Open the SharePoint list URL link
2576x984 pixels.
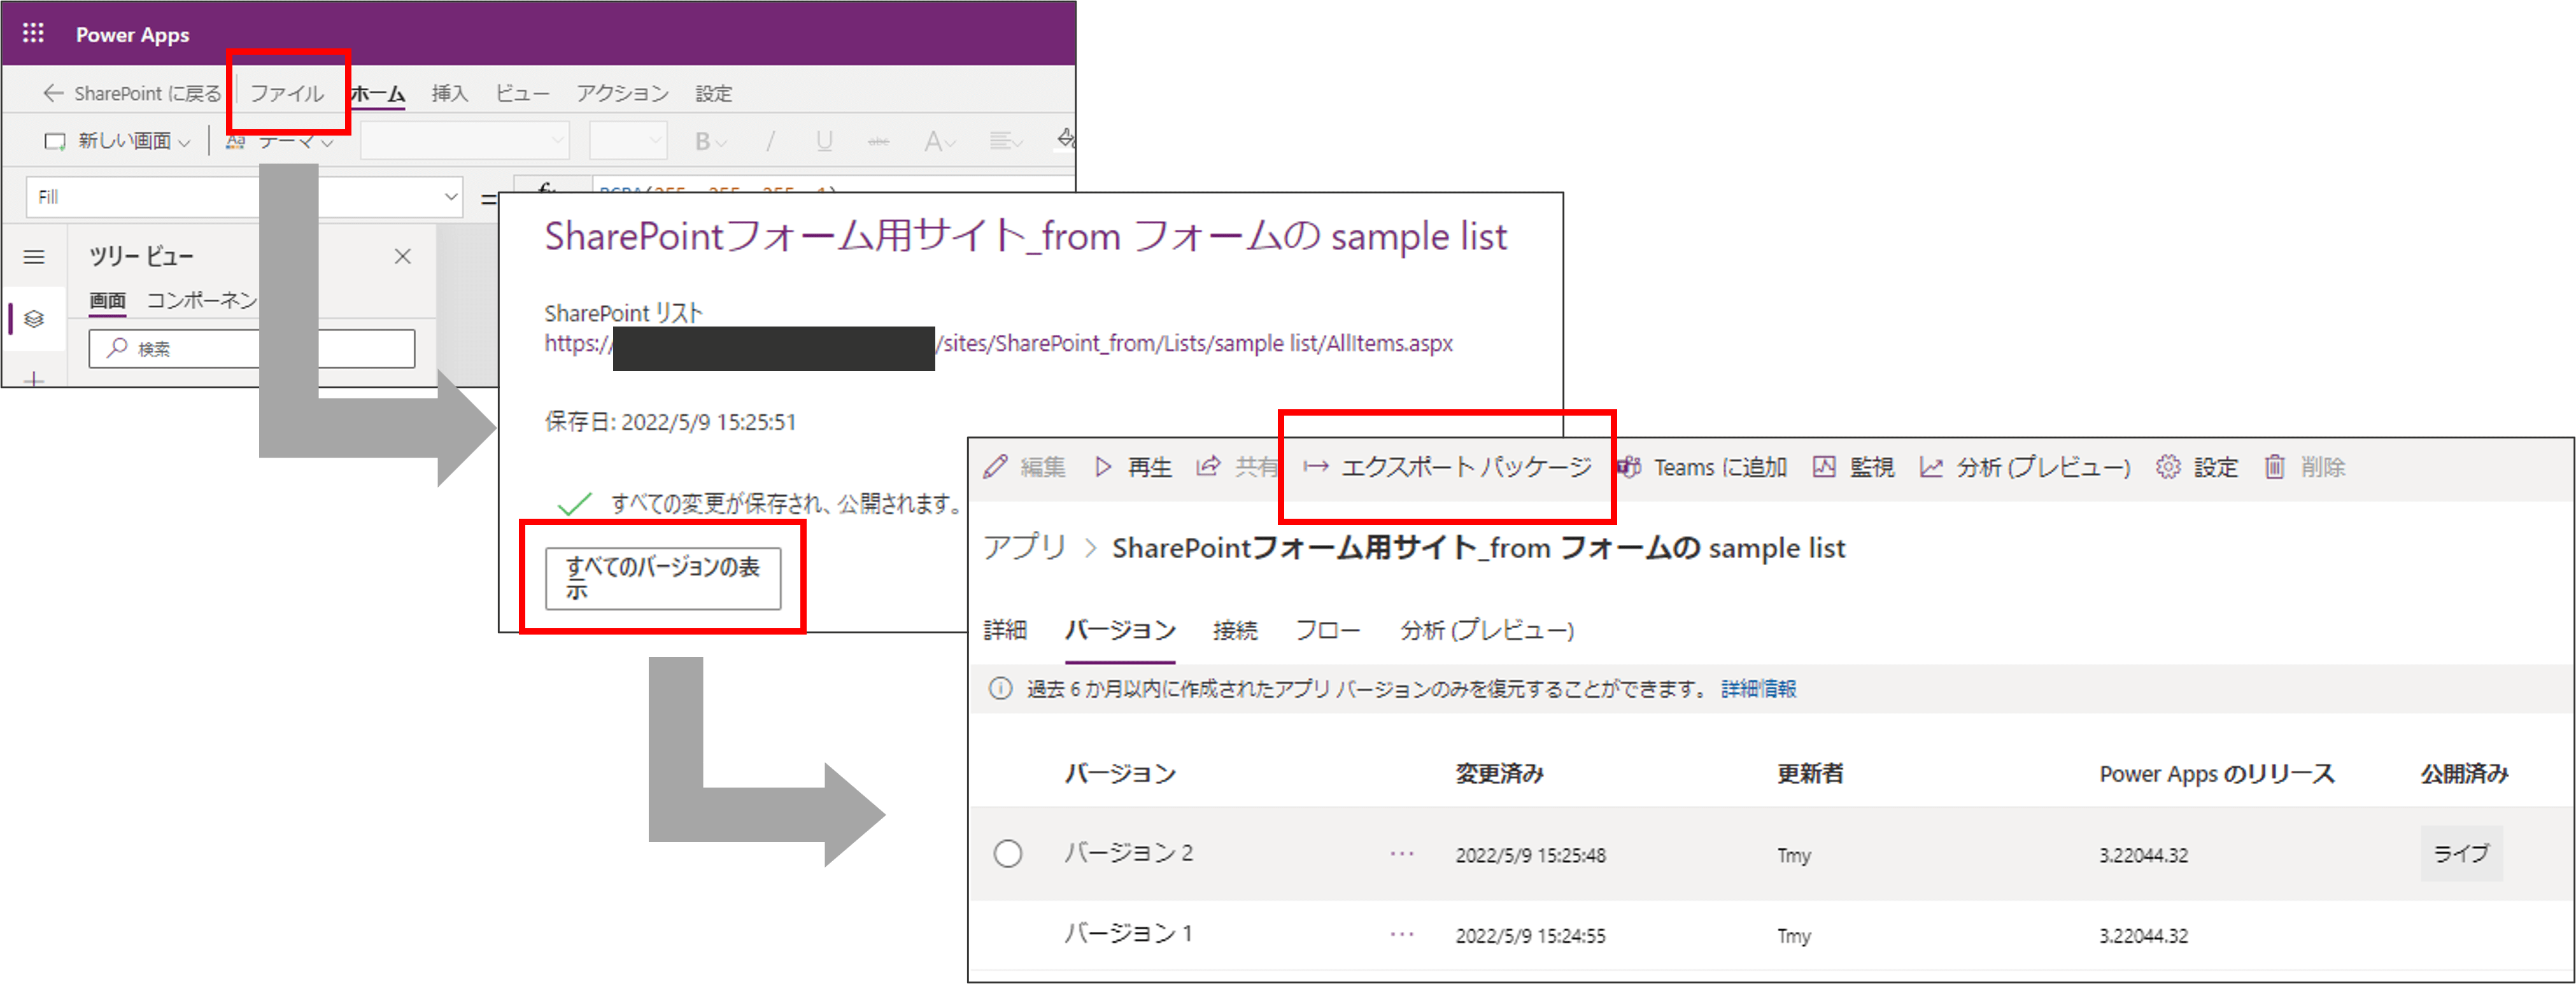(x=998, y=343)
